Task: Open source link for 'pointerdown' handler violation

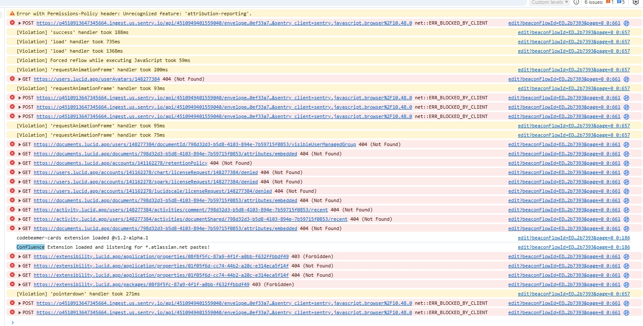Action: point(574,294)
